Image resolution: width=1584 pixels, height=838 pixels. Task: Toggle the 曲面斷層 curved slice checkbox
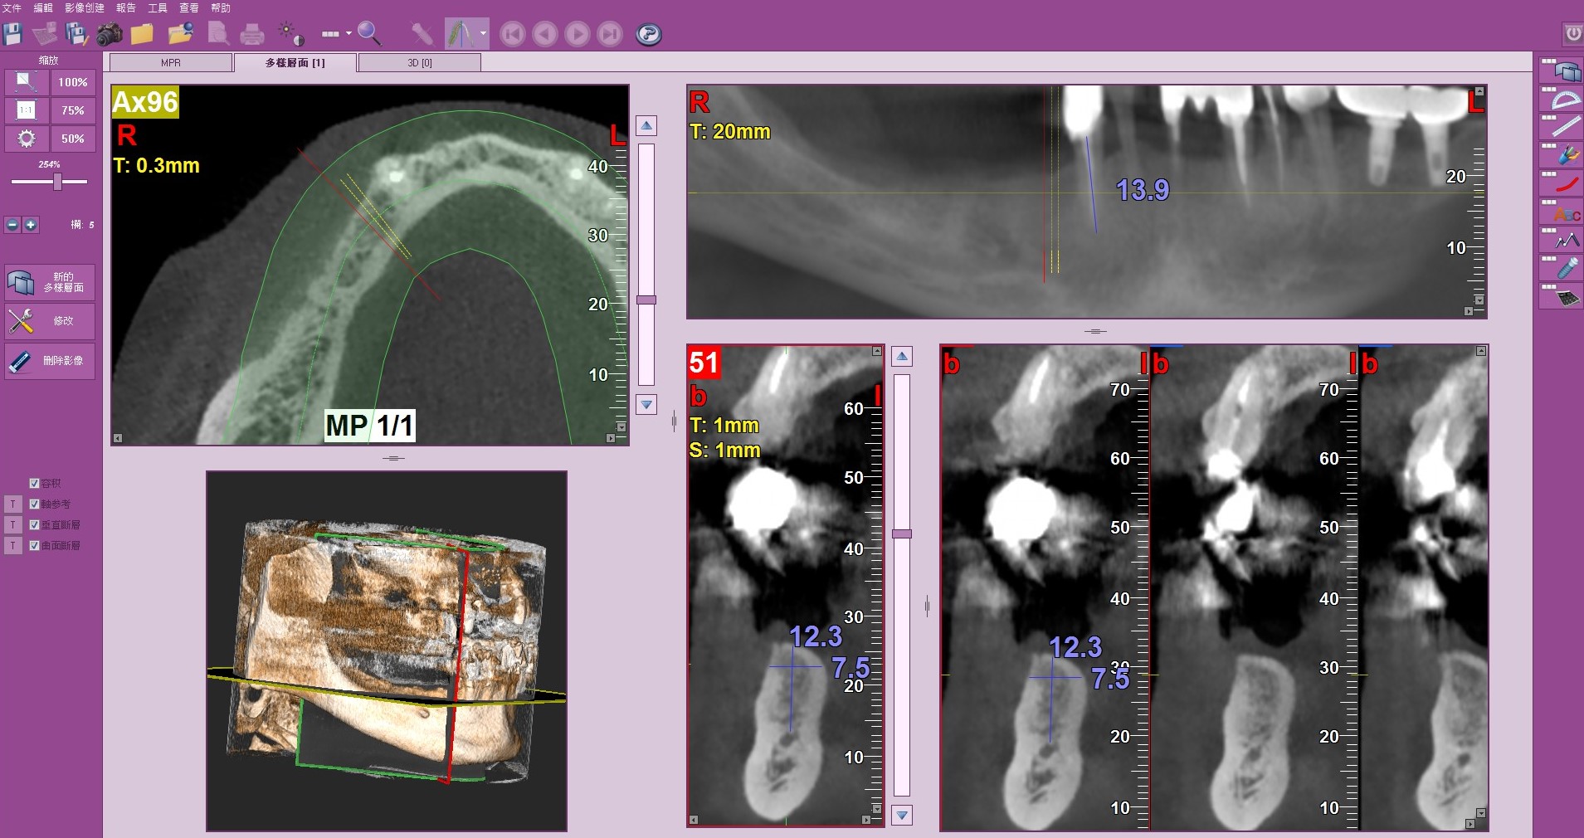tap(34, 545)
